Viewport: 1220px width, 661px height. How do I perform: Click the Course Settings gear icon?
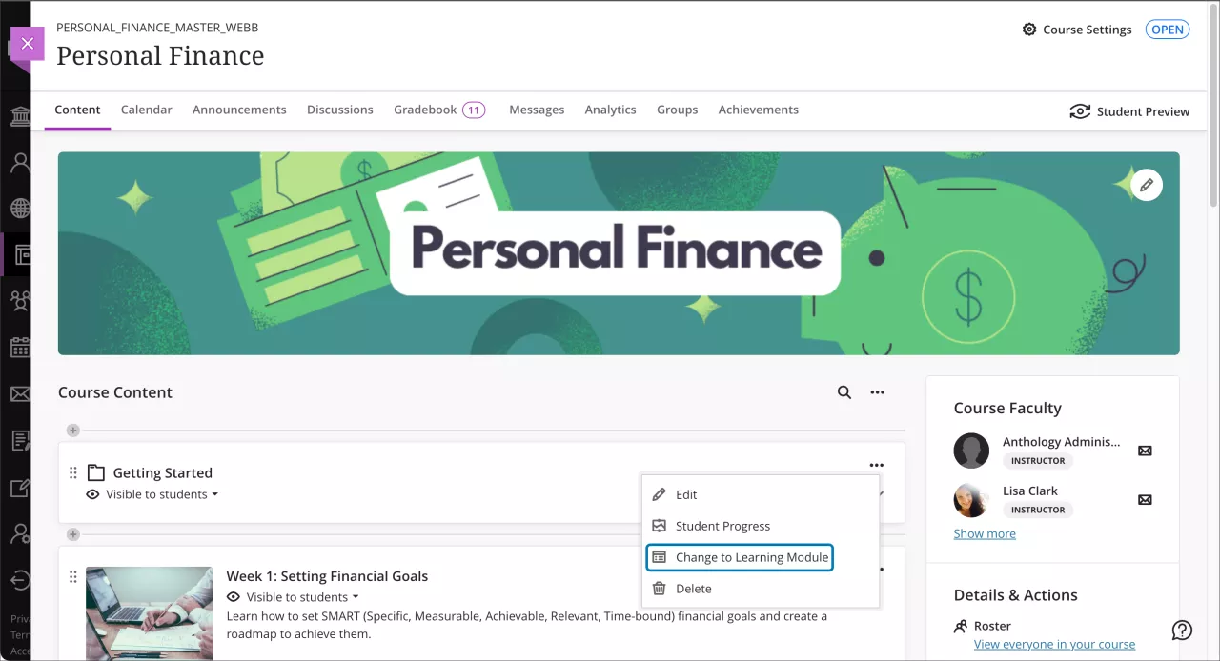(1029, 30)
